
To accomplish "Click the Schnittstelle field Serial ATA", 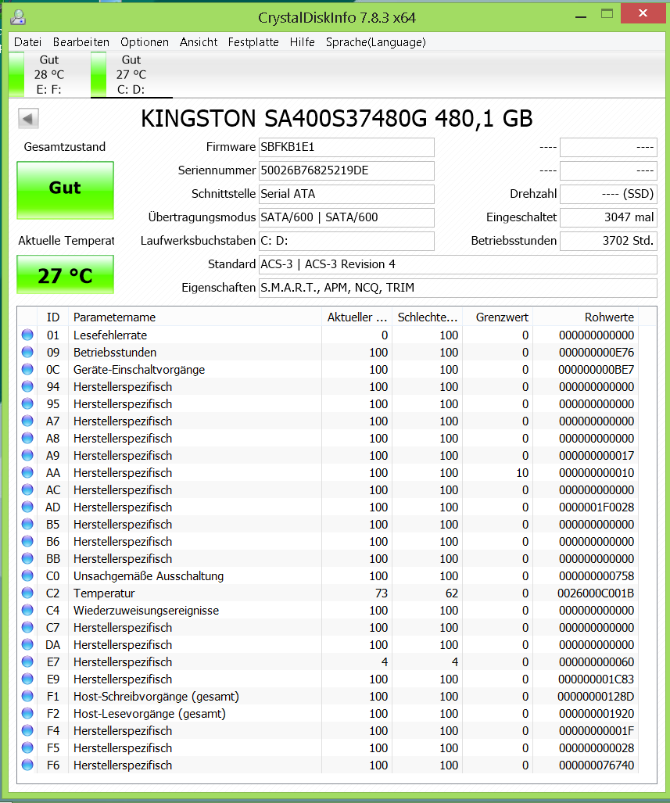I will [346, 194].
